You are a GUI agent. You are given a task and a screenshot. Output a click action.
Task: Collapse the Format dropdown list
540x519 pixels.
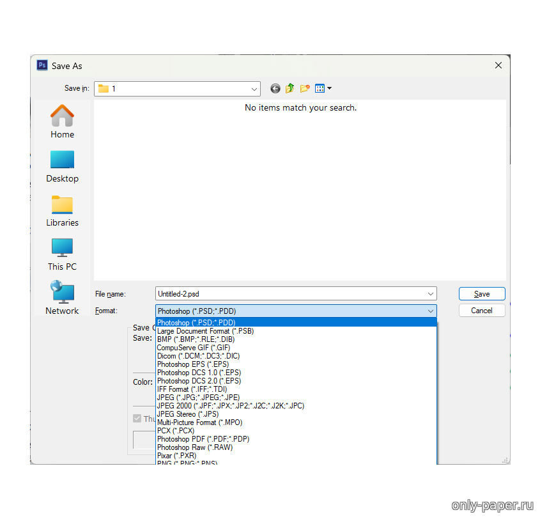(431, 311)
